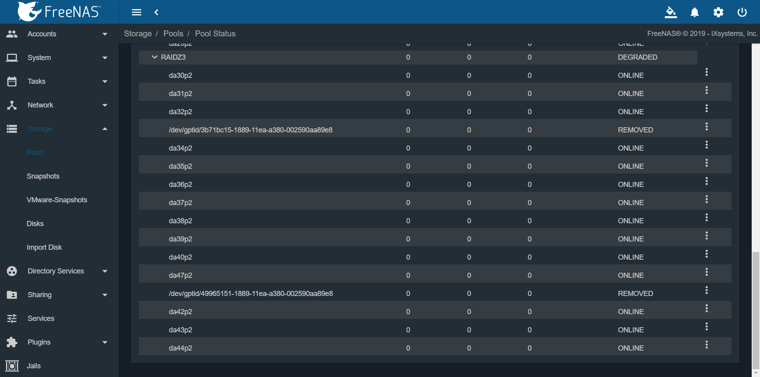
Task: Open Snapshots in the Storage submenu
Action: (x=43, y=176)
